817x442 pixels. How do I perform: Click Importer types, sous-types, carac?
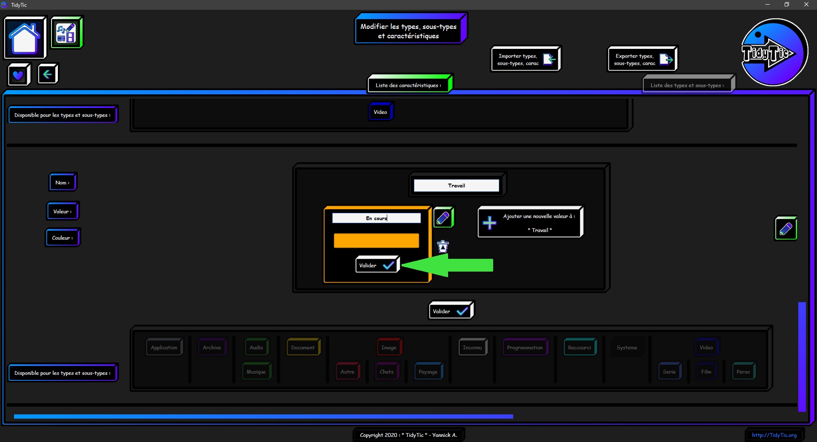click(526, 59)
